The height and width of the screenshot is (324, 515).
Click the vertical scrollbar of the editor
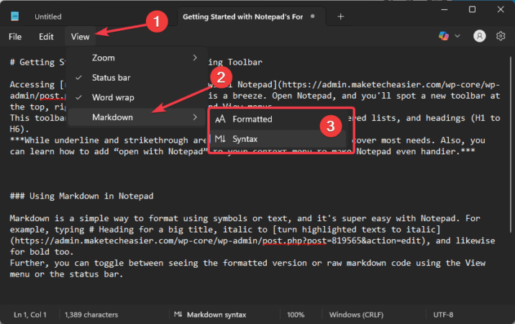click(x=511, y=145)
